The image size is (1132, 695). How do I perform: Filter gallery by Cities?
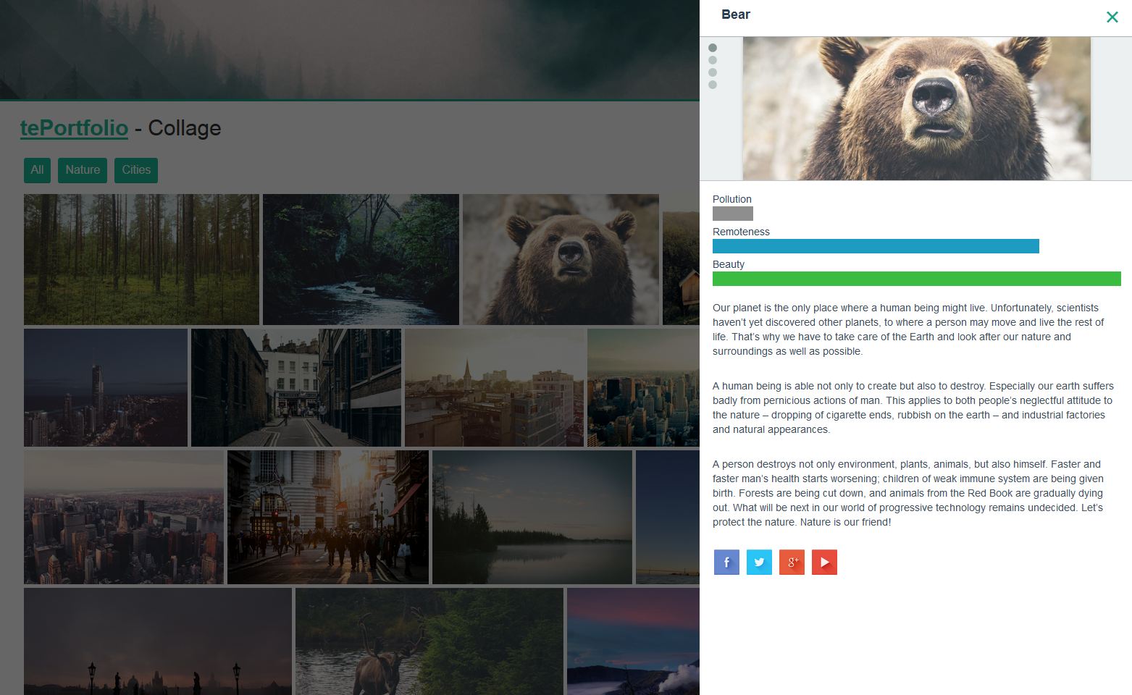(136, 170)
